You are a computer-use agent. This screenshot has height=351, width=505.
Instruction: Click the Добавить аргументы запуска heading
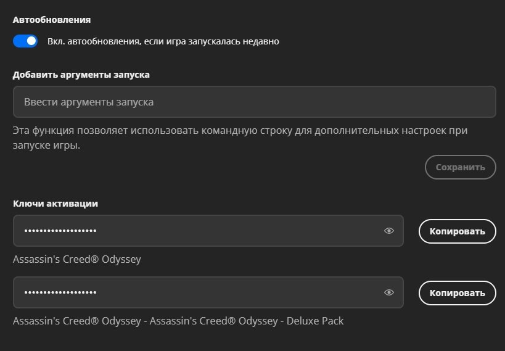tap(81, 75)
